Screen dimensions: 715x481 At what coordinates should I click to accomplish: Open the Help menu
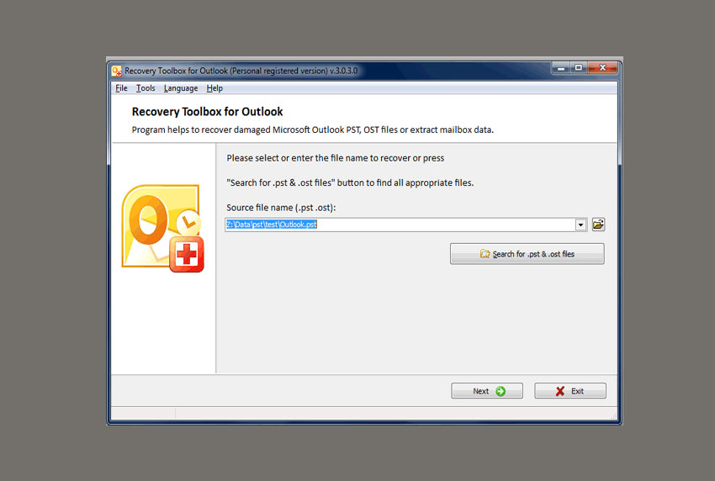[214, 88]
